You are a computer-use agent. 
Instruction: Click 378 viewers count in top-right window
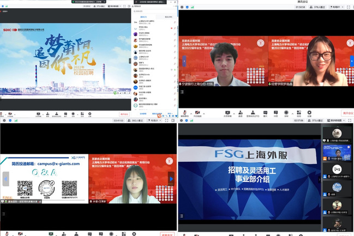tap(317, 7)
